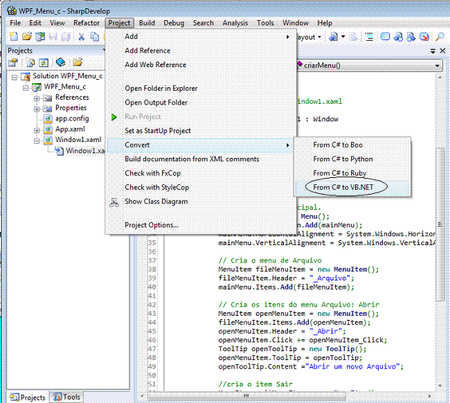Click the Open File folder toolbar icon

(27, 37)
